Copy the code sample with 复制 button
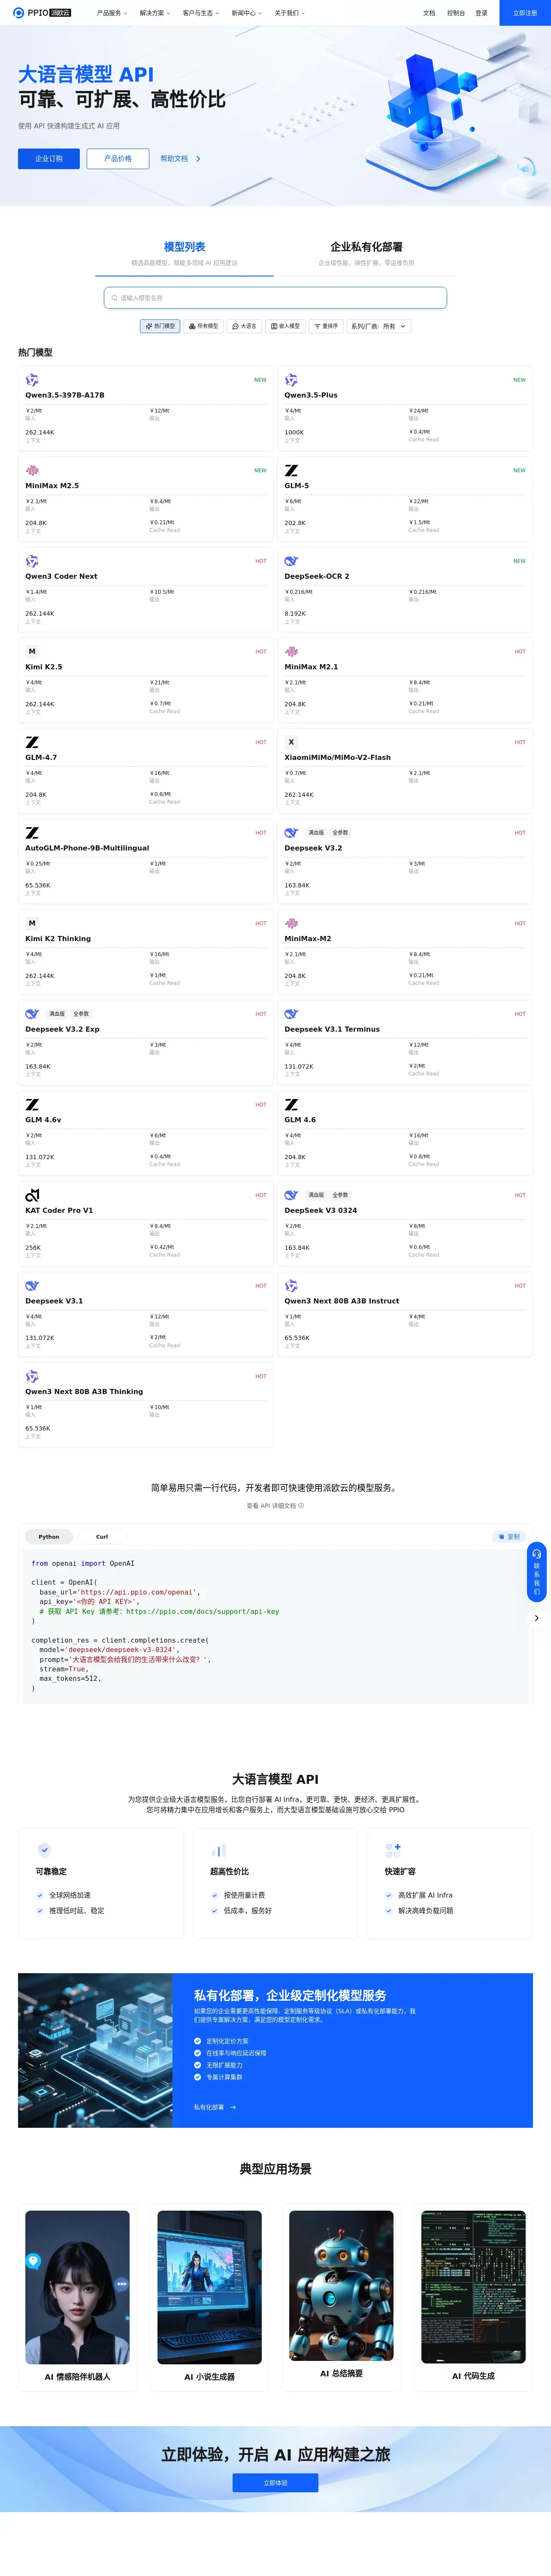 coord(509,1536)
